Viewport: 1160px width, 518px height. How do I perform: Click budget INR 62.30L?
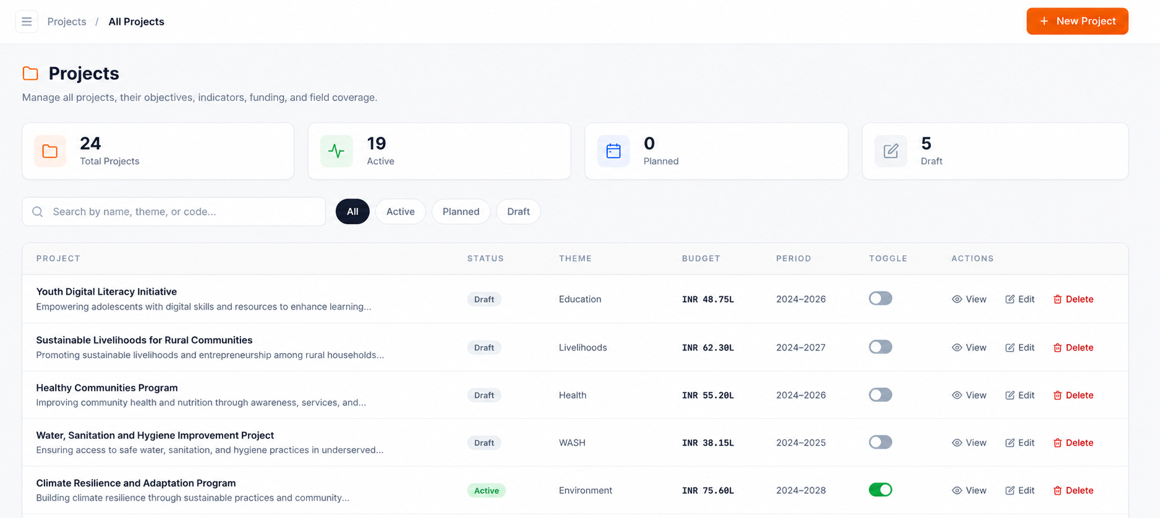708,347
